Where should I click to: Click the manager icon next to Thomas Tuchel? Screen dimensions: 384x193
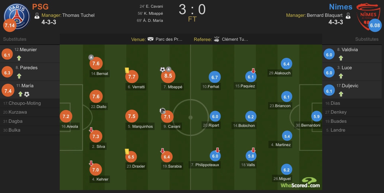pyautogui.click(x=37, y=16)
